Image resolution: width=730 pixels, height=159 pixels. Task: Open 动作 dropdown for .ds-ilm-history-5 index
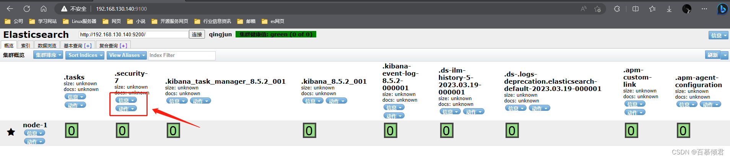pos(474,112)
